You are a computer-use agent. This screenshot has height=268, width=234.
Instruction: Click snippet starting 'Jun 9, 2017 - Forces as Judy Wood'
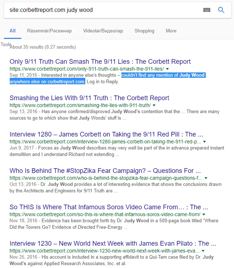(x=117, y=151)
